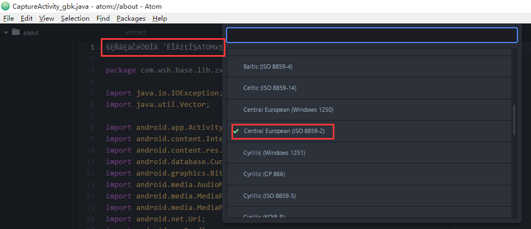This screenshot has width=531, height=229.
Task: Open the View menu
Action: pyautogui.click(x=46, y=19)
